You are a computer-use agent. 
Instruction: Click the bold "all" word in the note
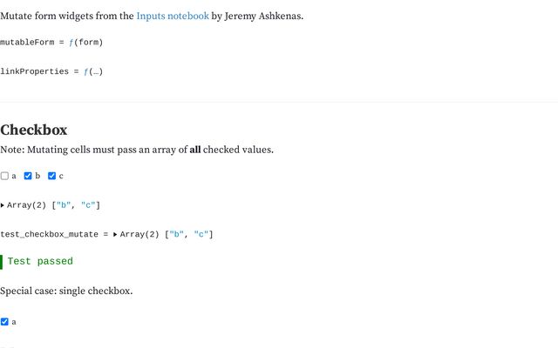[196, 150]
